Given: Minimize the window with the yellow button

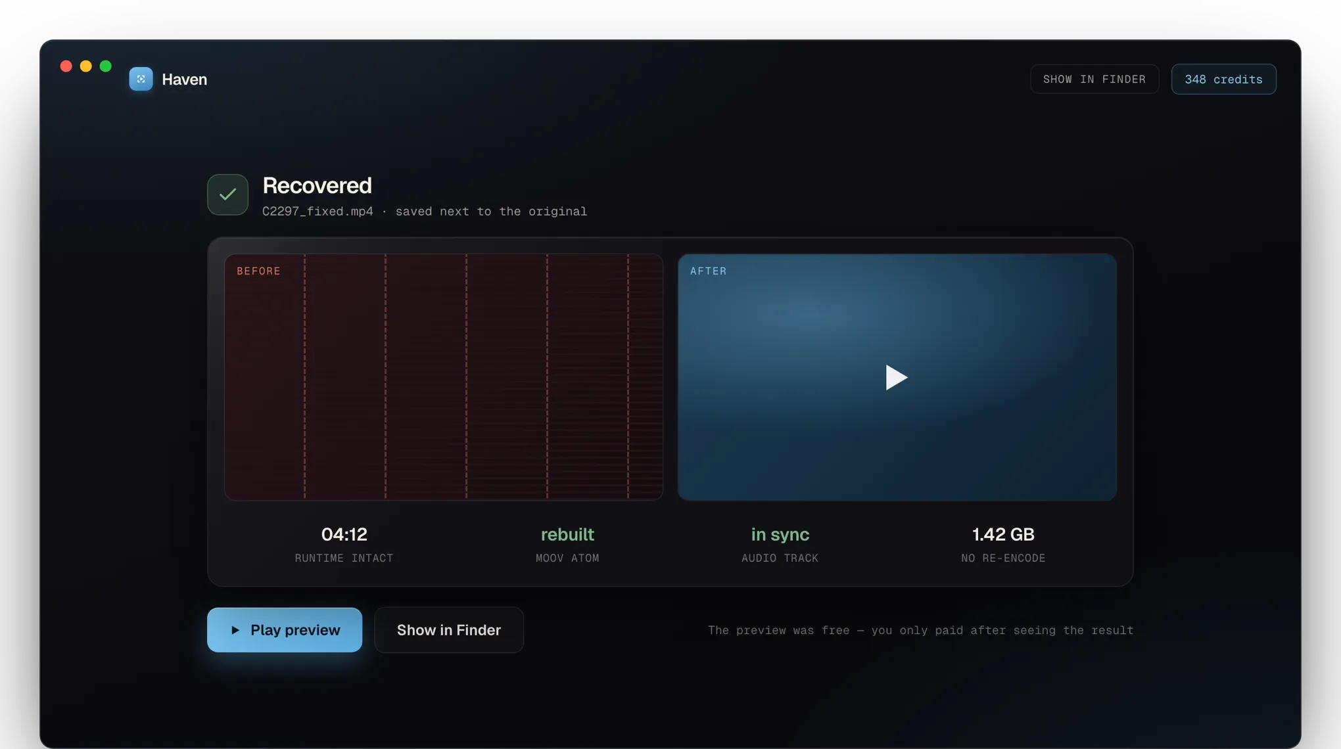Looking at the screenshot, I should tap(85, 66).
